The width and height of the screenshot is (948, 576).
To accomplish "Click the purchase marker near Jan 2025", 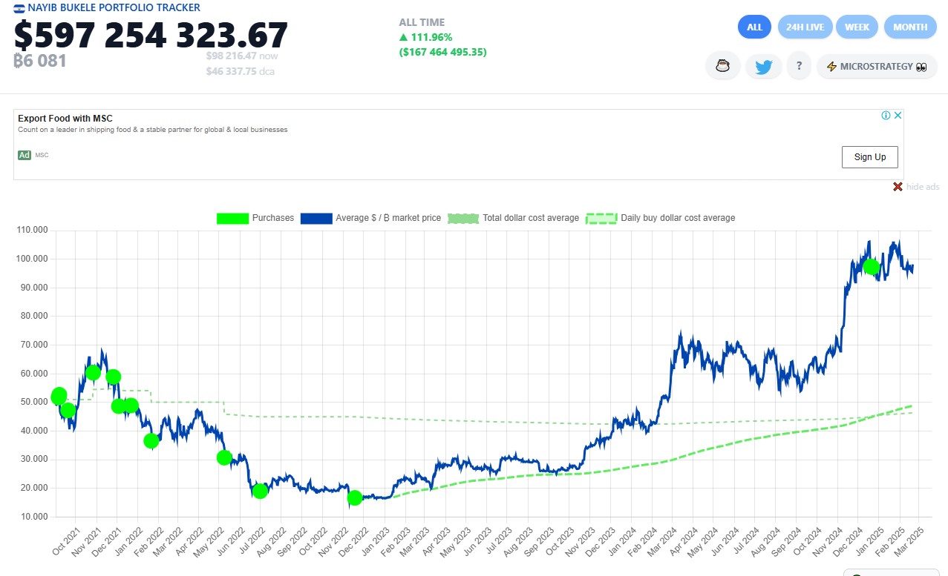I will coord(872,267).
